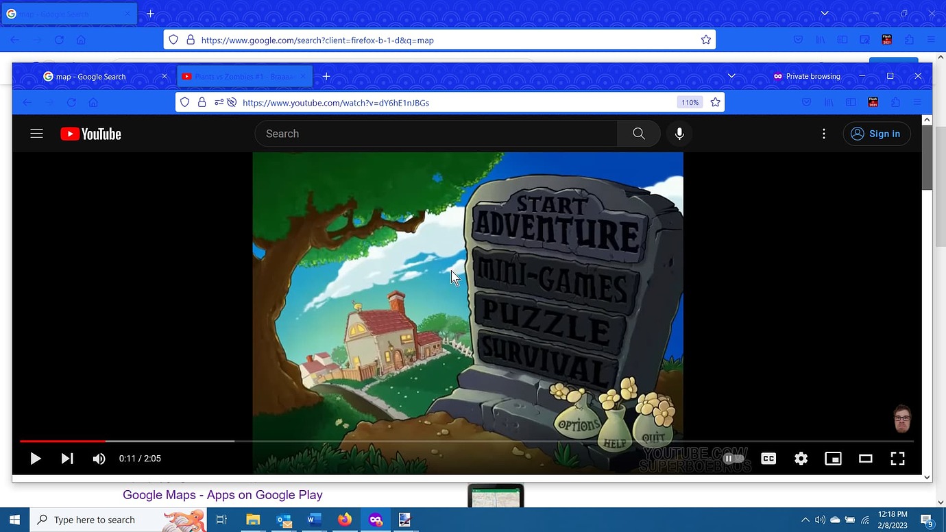Image resolution: width=946 pixels, height=532 pixels.
Task: Toggle tracking protection shield in address bar
Action: pos(184,102)
